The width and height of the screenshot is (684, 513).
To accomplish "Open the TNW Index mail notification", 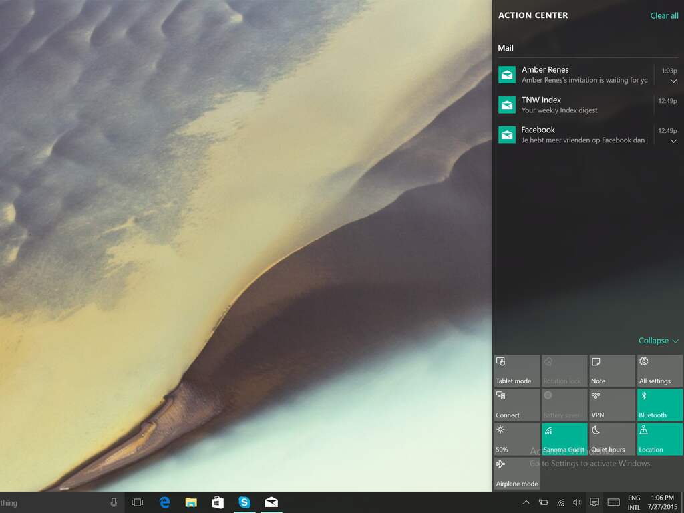I will coord(588,105).
